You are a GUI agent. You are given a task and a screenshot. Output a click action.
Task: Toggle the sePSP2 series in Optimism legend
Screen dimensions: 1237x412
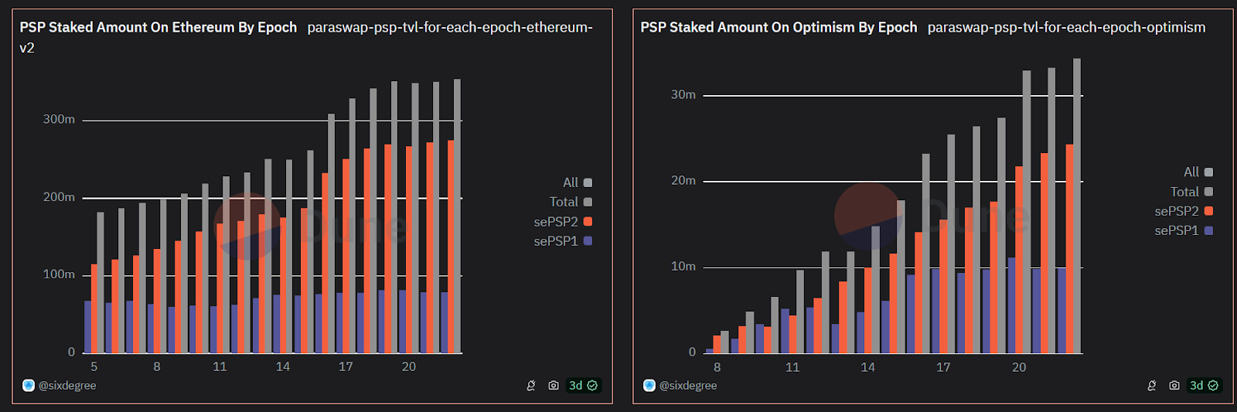click(1184, 211)
